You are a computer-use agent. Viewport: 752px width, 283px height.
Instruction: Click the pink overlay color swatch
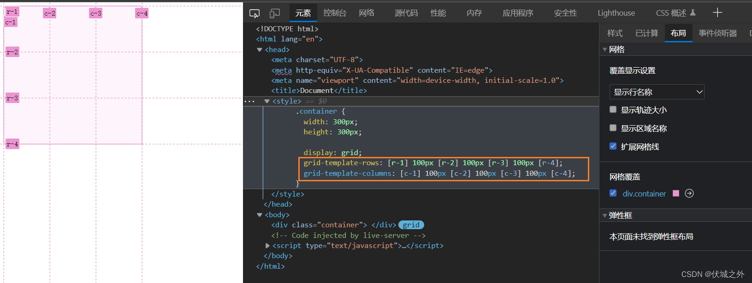click(x=676, y=193)
